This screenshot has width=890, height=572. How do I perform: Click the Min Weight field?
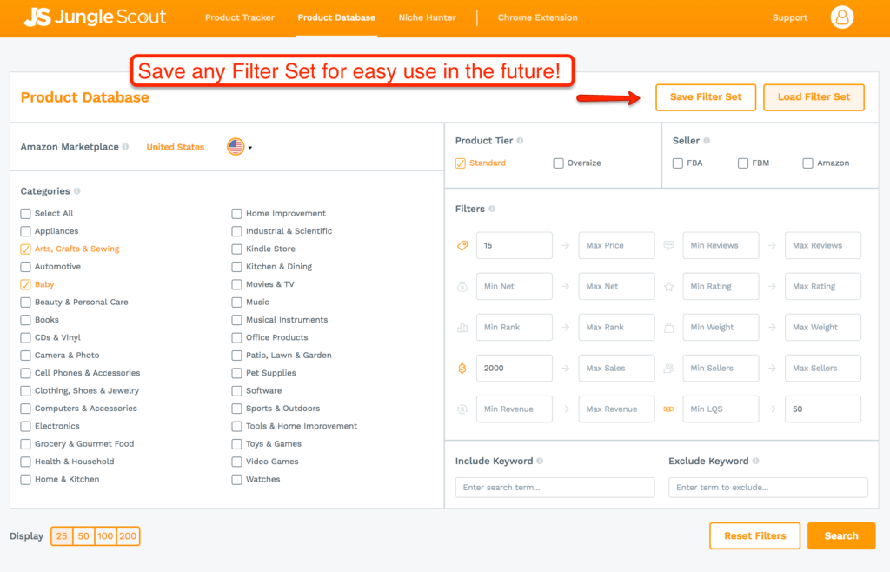point(721,328)
